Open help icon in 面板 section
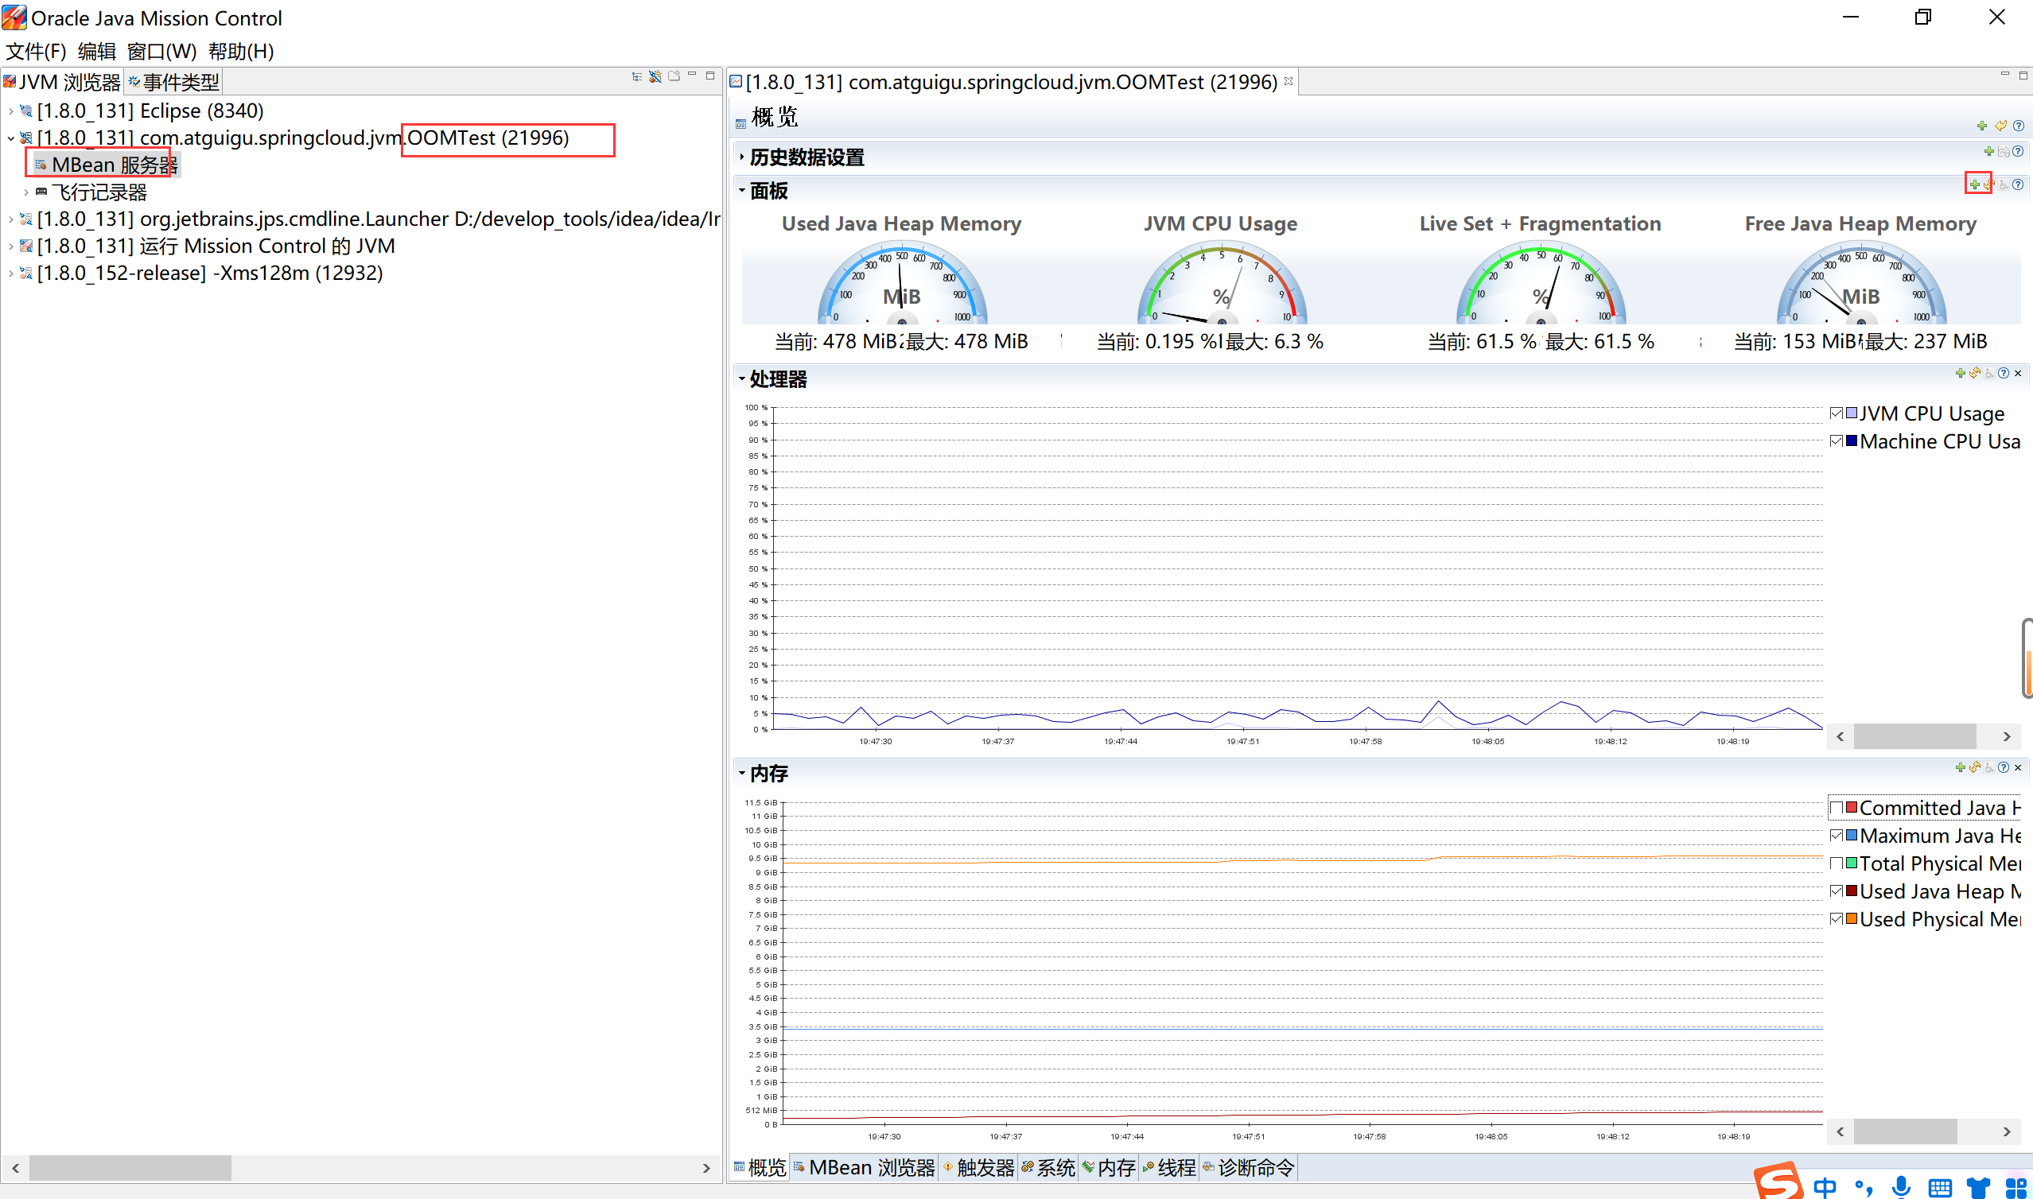This screenshot has width=2033, height=1199. pyautogui.click(x=2019, y=184)
